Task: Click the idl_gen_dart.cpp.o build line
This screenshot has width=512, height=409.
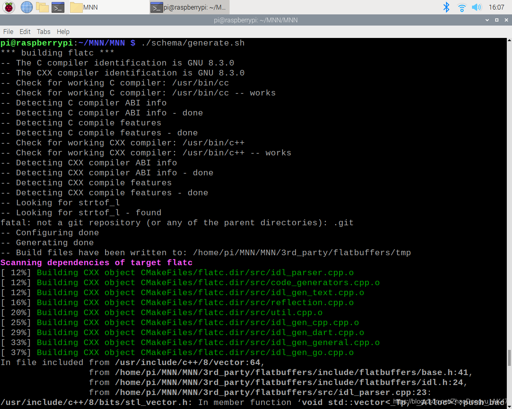Action: [x=182, y=333]
